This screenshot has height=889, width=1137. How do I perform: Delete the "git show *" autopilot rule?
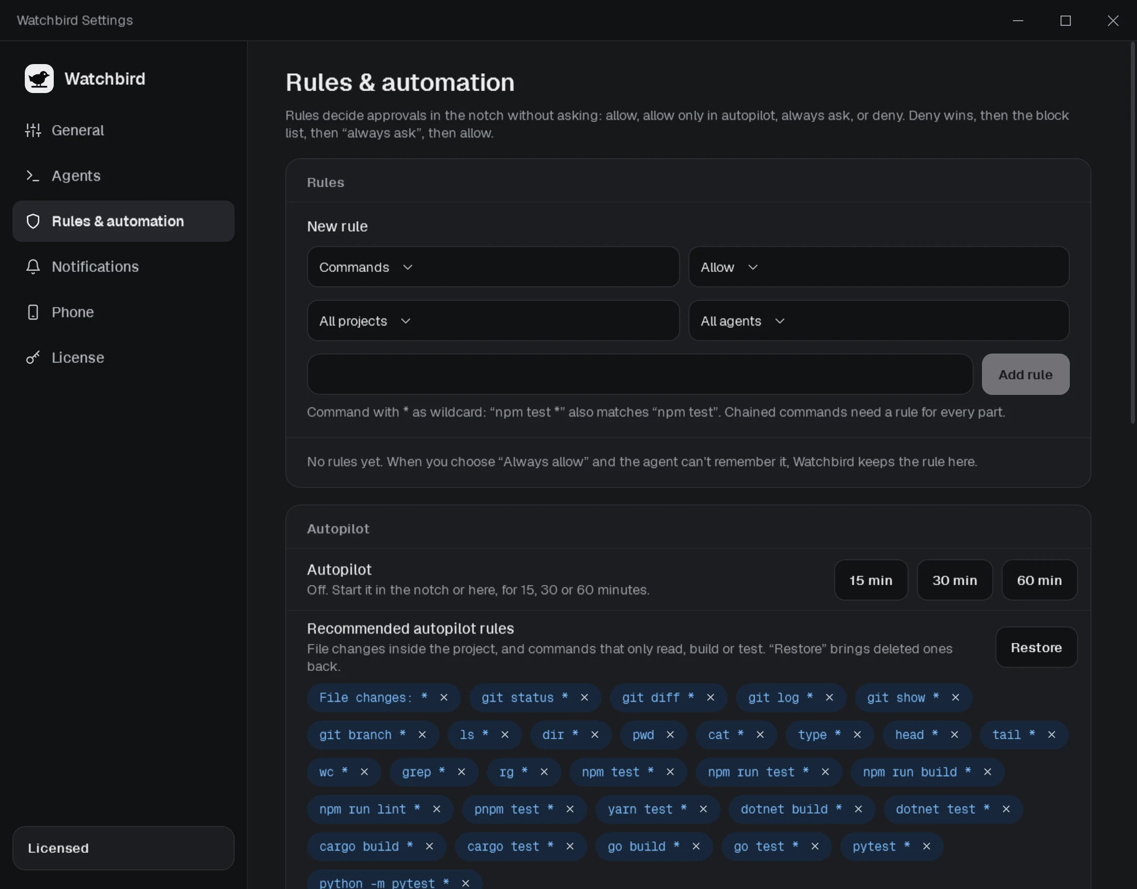(955, 697)
